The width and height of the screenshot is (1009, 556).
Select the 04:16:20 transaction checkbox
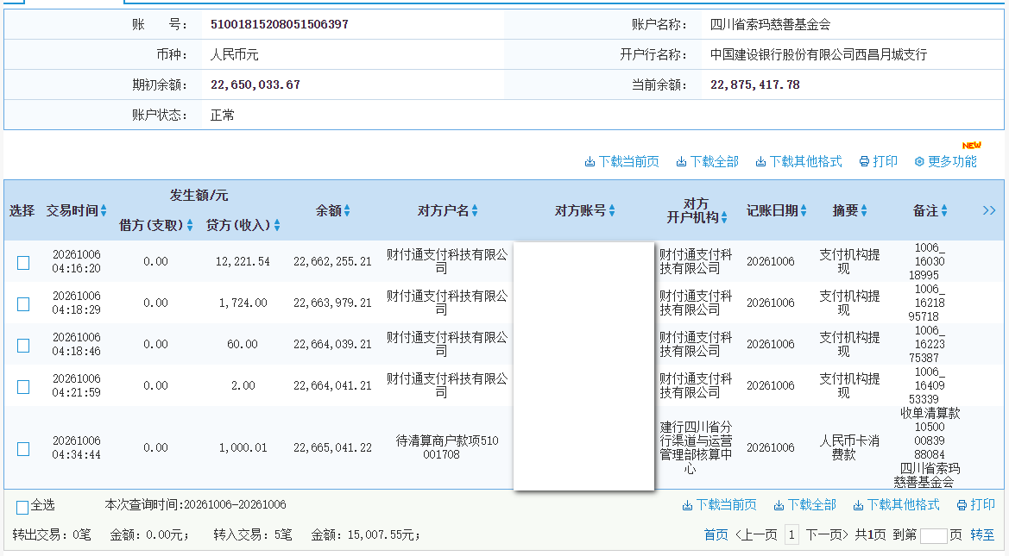point(23,262)
